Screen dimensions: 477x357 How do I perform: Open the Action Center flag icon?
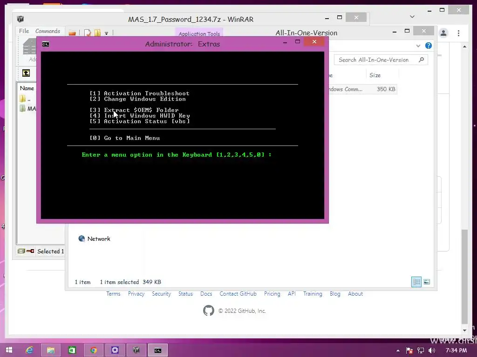tap(409, 350)
